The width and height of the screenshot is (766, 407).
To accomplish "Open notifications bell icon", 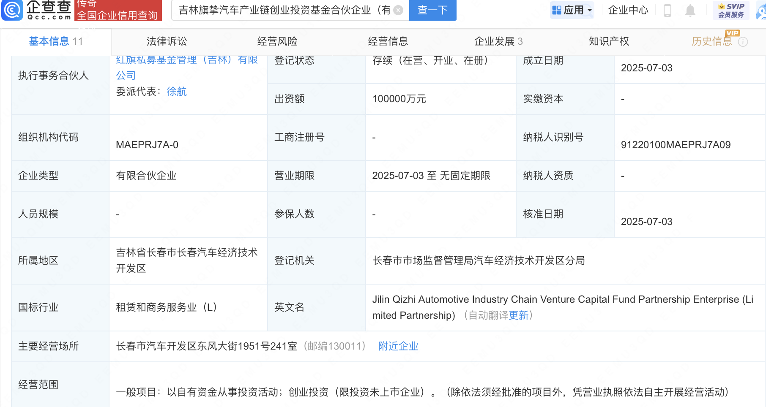I will (x=690, y=10).
